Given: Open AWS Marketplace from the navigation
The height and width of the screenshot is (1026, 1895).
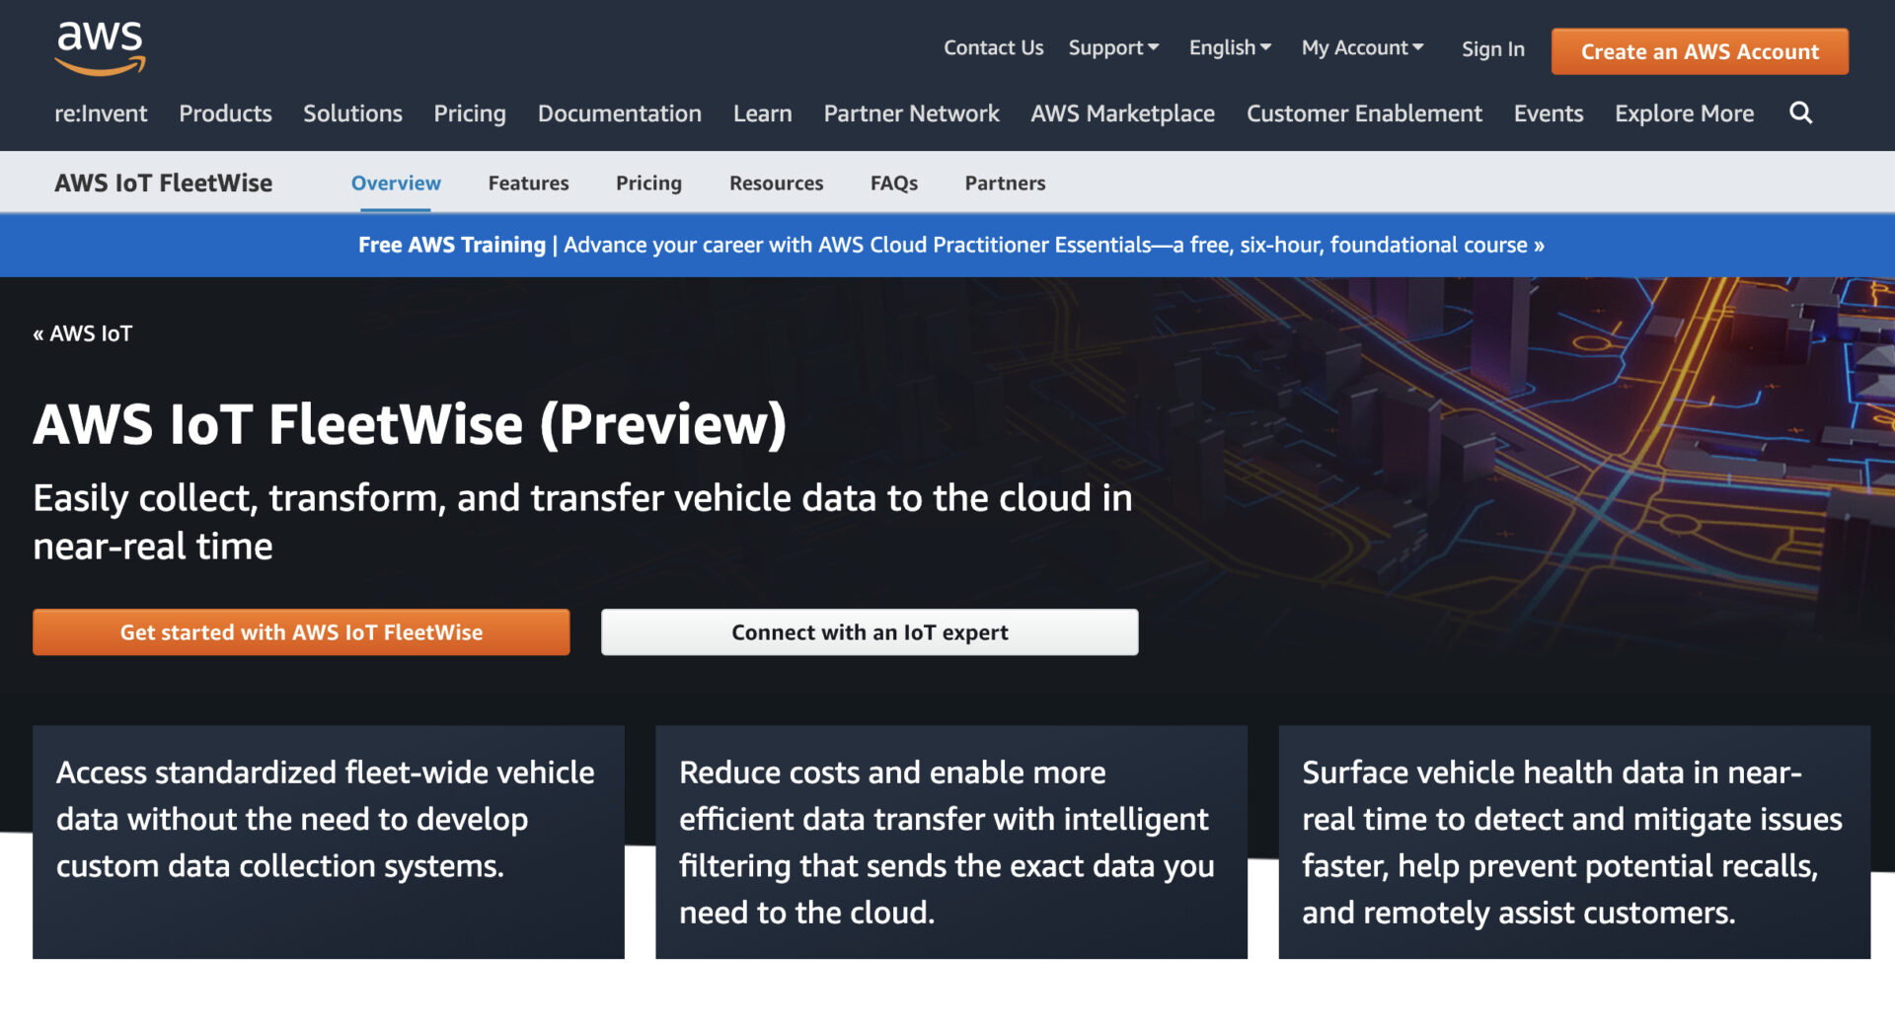Looking at the screenshot, I should pos(1122,113).
